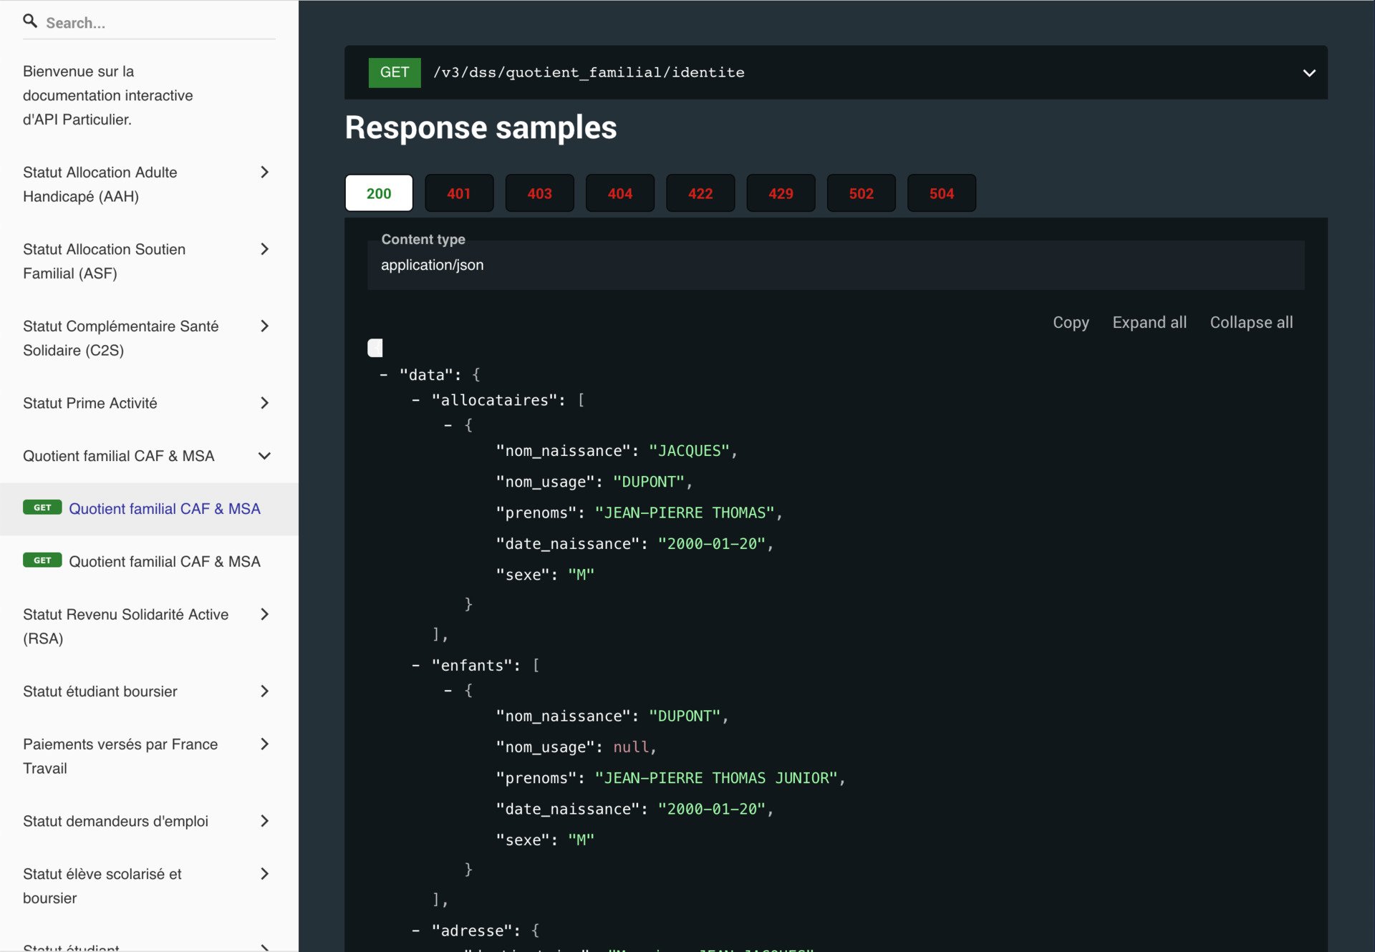The height and width of the screenshot is (952, 1375).
Task: Click the green GET method badge
Action: pos(395,72)
